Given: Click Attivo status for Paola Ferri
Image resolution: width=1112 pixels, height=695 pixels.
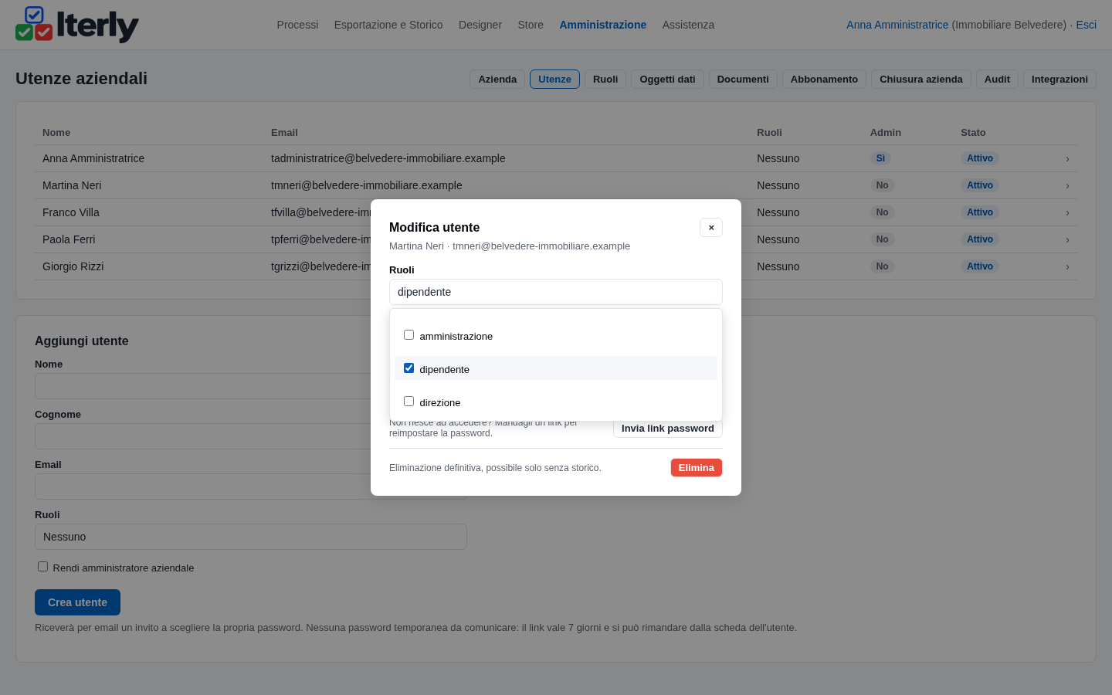Looking at the screenshot, I should (x=980, y=239).
